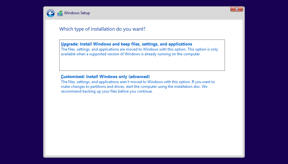Choose Upgrade: Install Windows and keep files

tap(142, 55)
